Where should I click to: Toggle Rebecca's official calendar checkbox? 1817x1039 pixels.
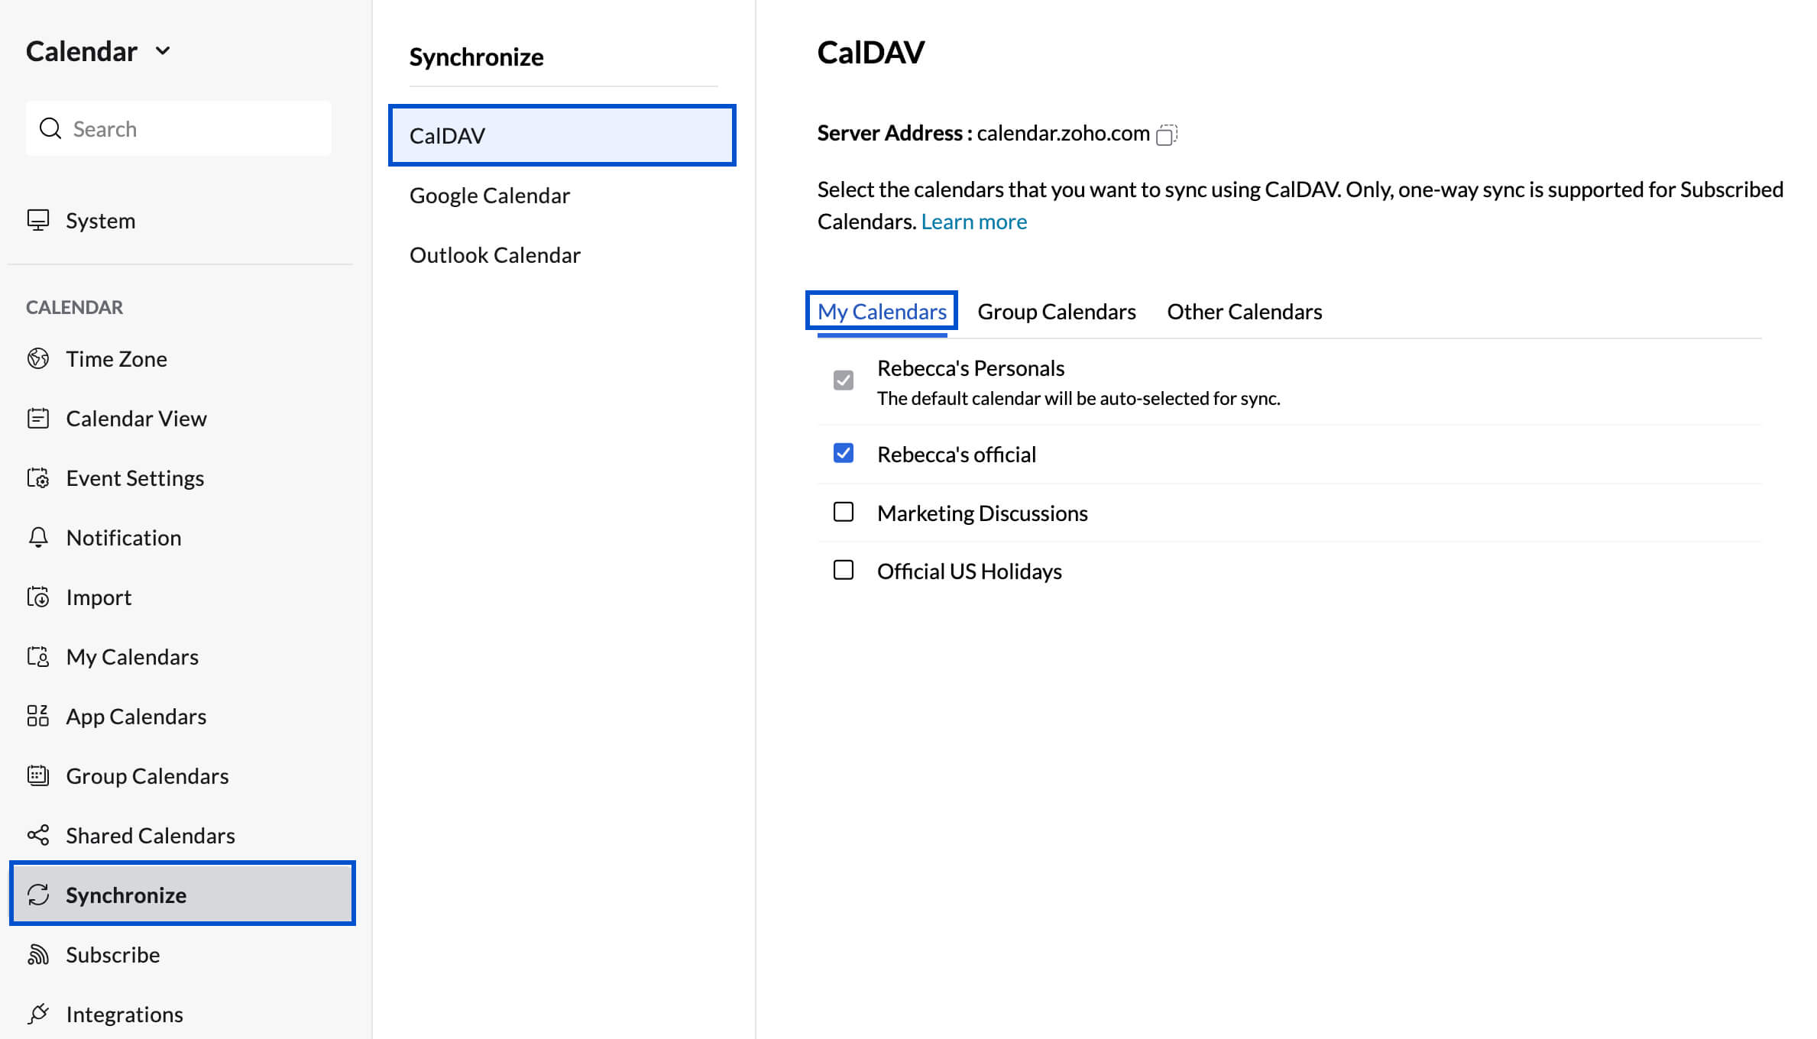(x=844, y=454)
